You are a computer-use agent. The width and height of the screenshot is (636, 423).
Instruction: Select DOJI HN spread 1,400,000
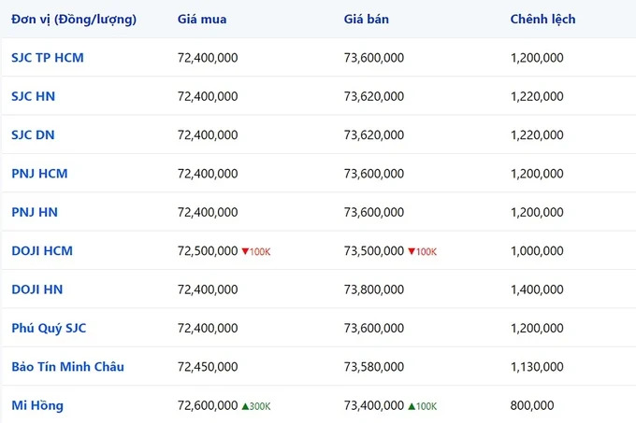pyautogui.click(x=537, y=289)
